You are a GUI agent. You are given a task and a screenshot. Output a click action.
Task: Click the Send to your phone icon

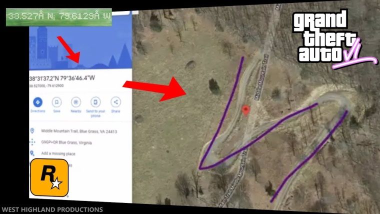(x=95, y=102)
